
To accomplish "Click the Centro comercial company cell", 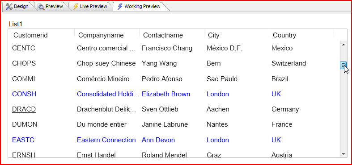I will click(x=106, y=48).
